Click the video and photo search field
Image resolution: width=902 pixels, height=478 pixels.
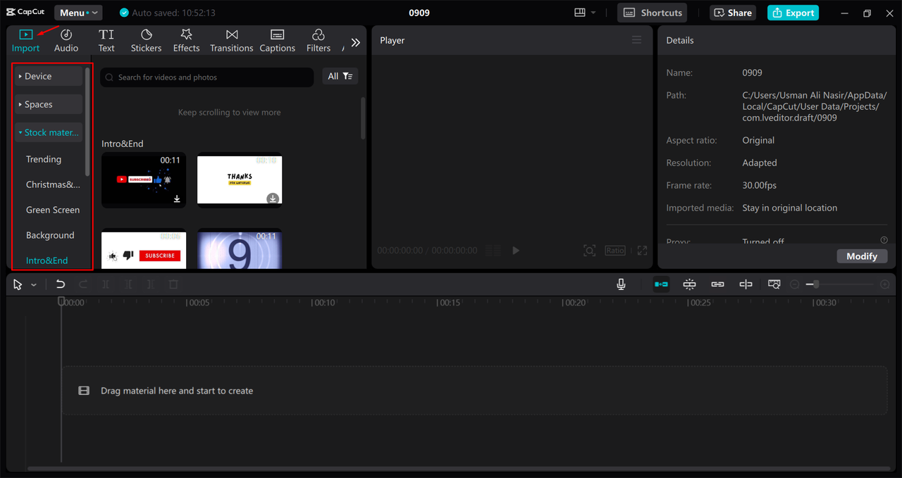207,77
